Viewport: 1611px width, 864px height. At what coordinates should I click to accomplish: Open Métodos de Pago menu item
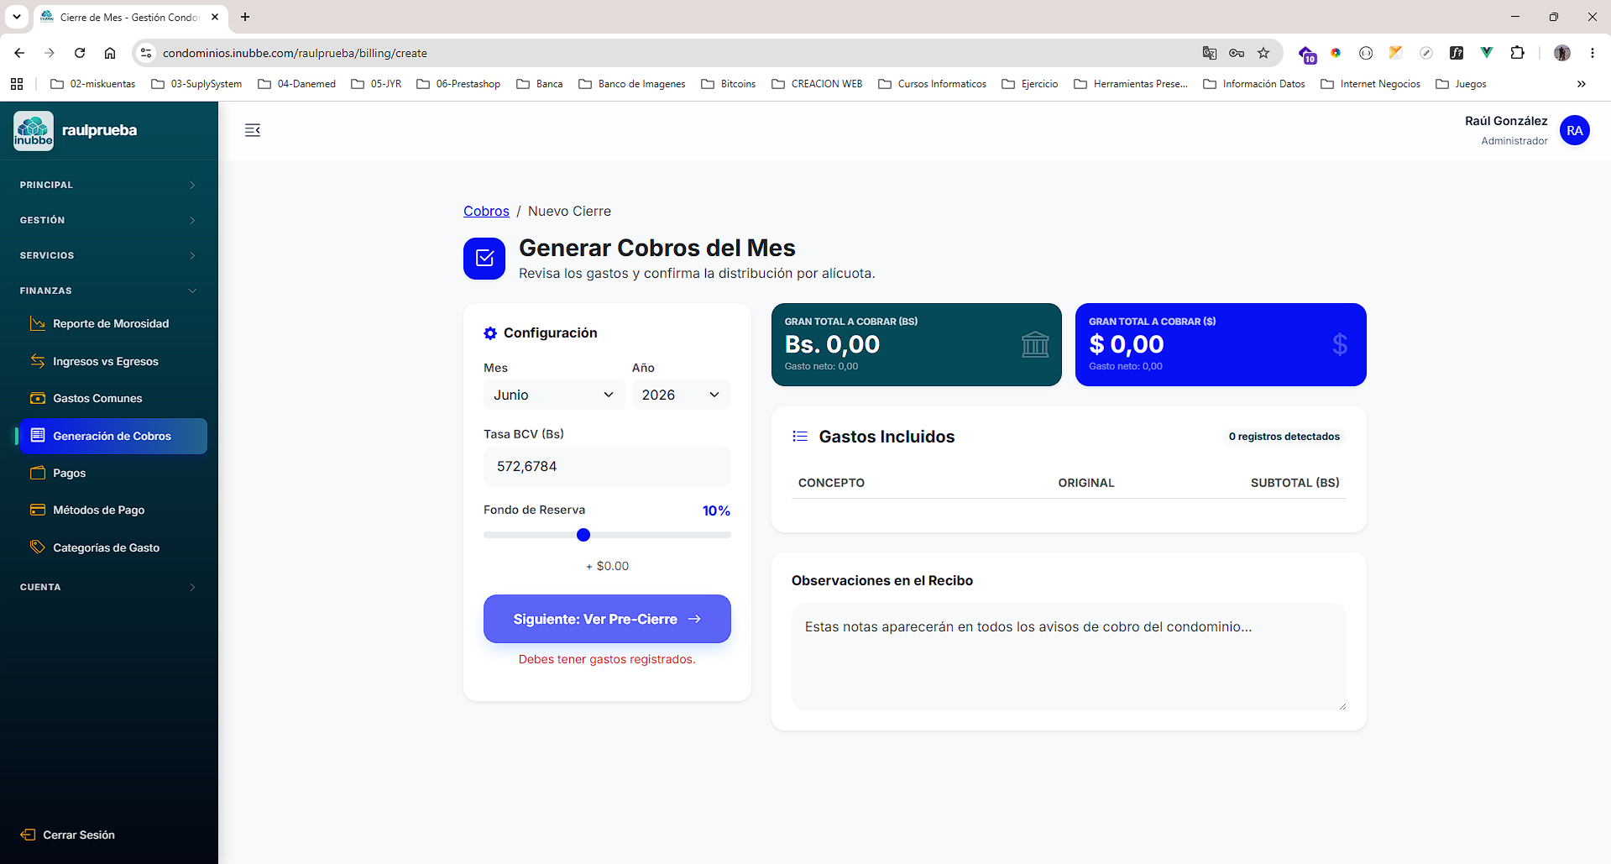[113, 510]
